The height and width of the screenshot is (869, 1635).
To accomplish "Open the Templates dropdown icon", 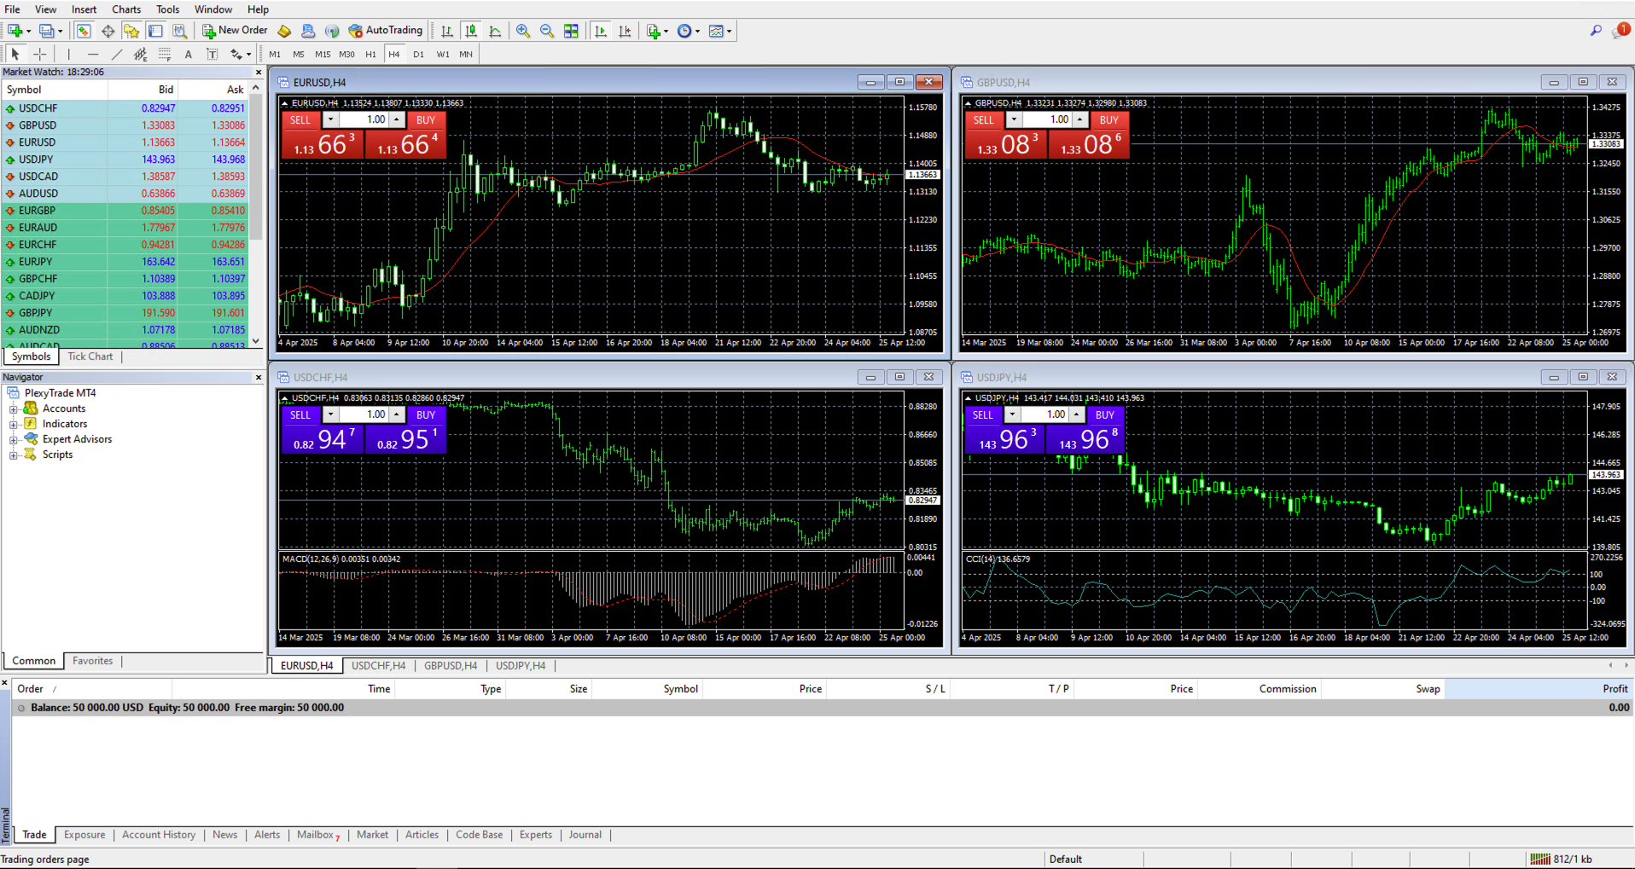I will (x=720, y=31).
